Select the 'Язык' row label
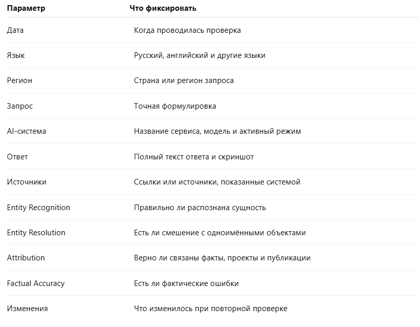Viewport: 420px width, 327px height. point(16,55)
